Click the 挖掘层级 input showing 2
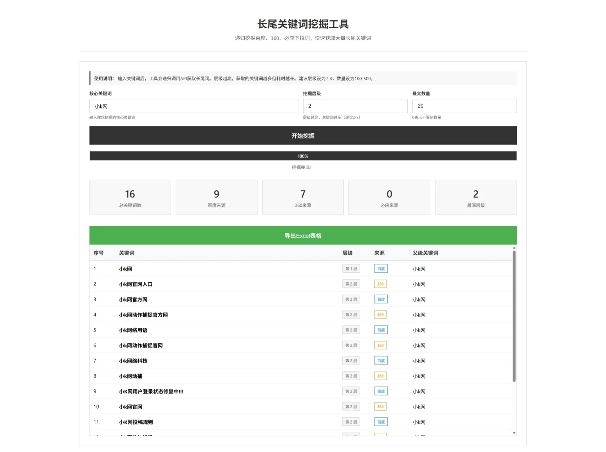606x452 pixels. coord(355,106)
